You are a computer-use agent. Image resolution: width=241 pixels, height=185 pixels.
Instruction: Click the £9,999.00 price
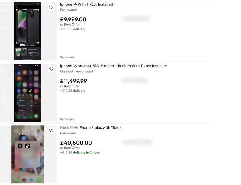(x=73, y=20)
